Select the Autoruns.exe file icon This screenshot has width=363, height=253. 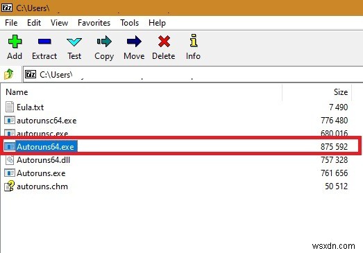point(10,173)
